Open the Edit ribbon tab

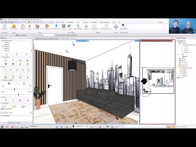57,22
